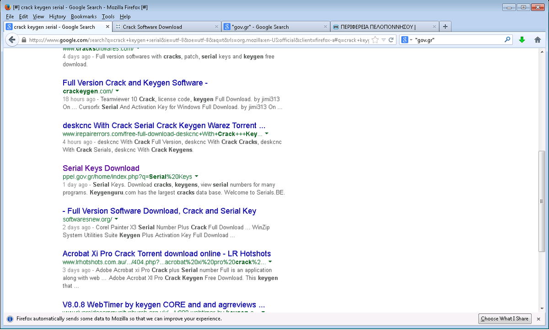Open the Help menu
This screenshot has width=549, height=330.
(125, 16)
